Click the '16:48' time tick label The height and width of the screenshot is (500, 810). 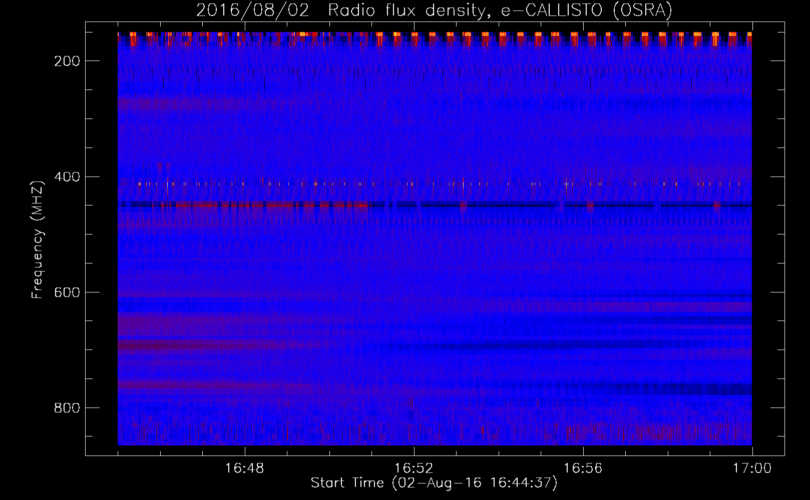click(244, 468)
